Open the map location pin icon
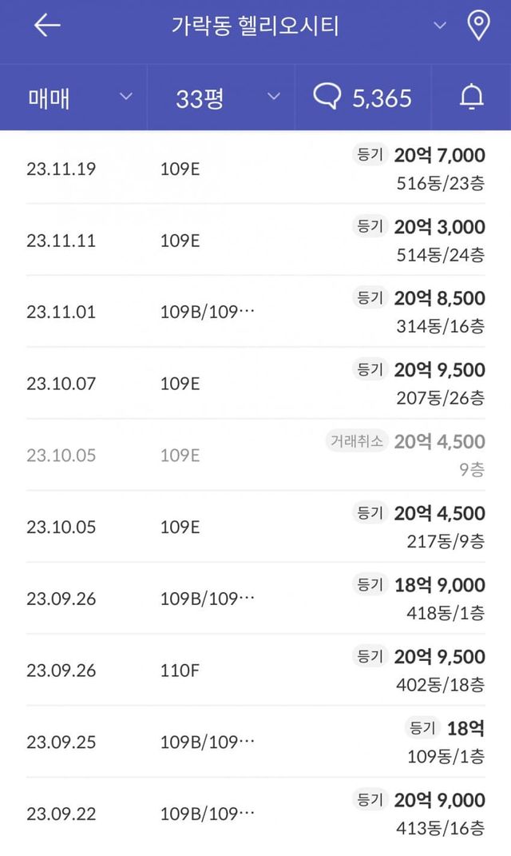Image resolution: width=511 pixels, height=856 pixels. point(477,26)
